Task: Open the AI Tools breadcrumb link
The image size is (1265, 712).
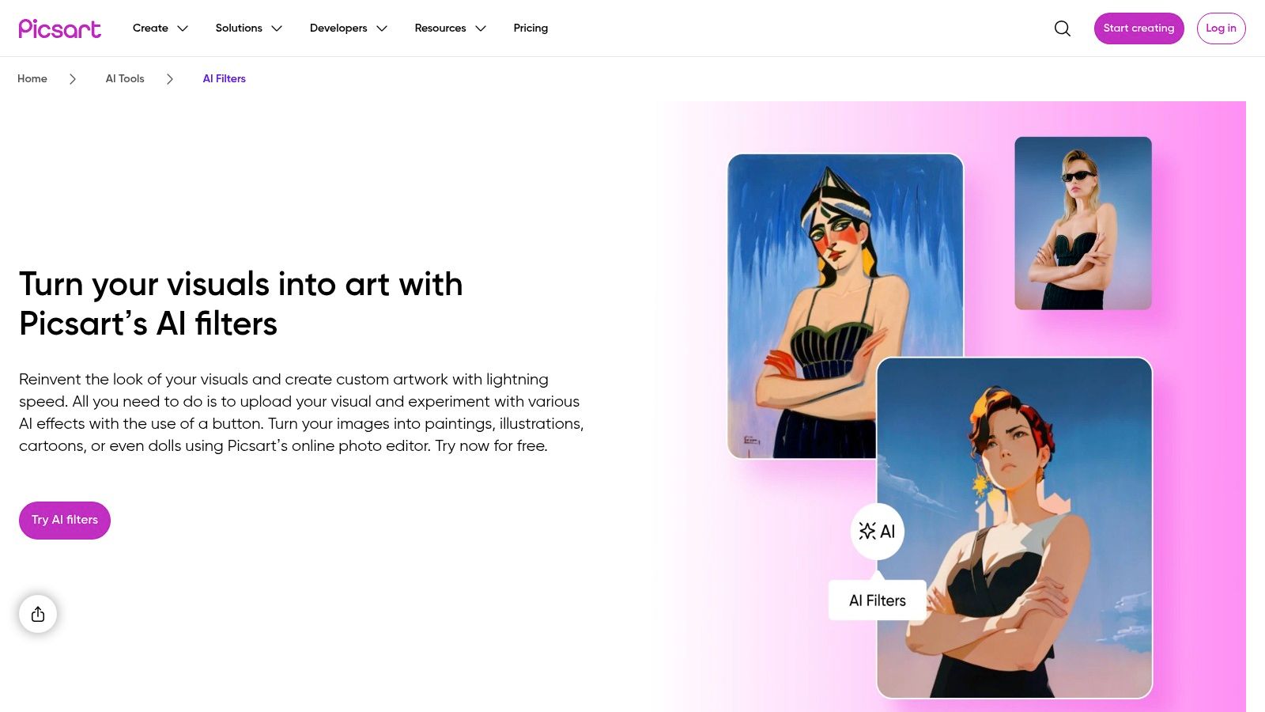Action: tap(125, 79)
